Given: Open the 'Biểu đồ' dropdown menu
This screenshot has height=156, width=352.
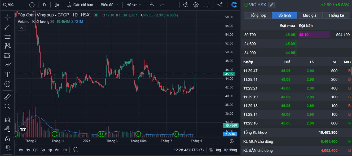Looking at the screenshot, I should [109, 5].
